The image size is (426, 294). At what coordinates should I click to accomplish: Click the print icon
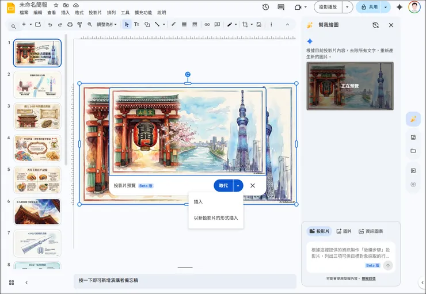pyautogui.click(x=70, y=24)
